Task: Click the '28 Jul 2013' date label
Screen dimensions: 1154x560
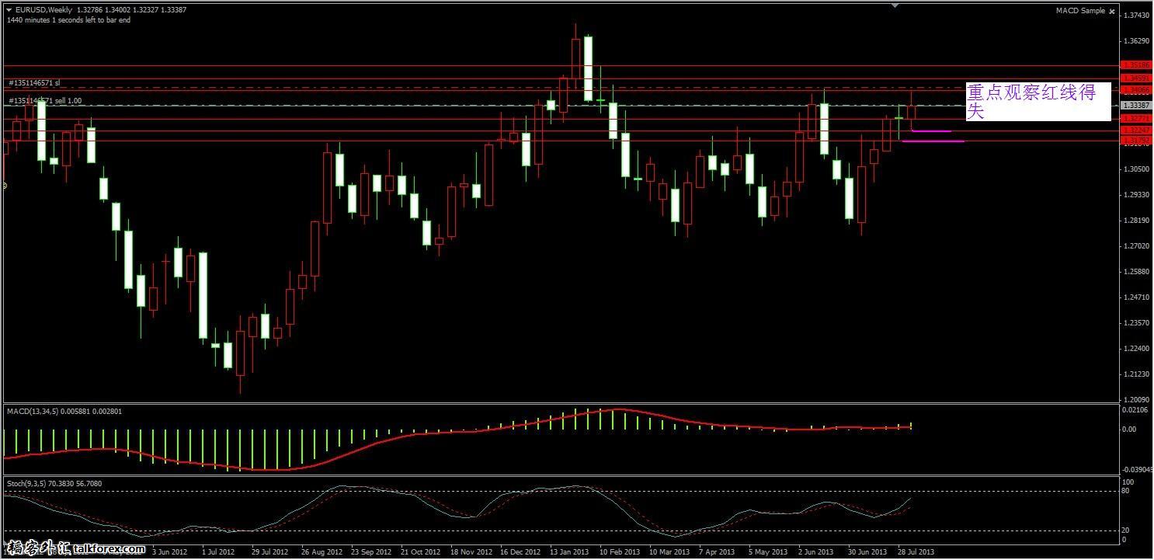Action: tap(916, 552)
